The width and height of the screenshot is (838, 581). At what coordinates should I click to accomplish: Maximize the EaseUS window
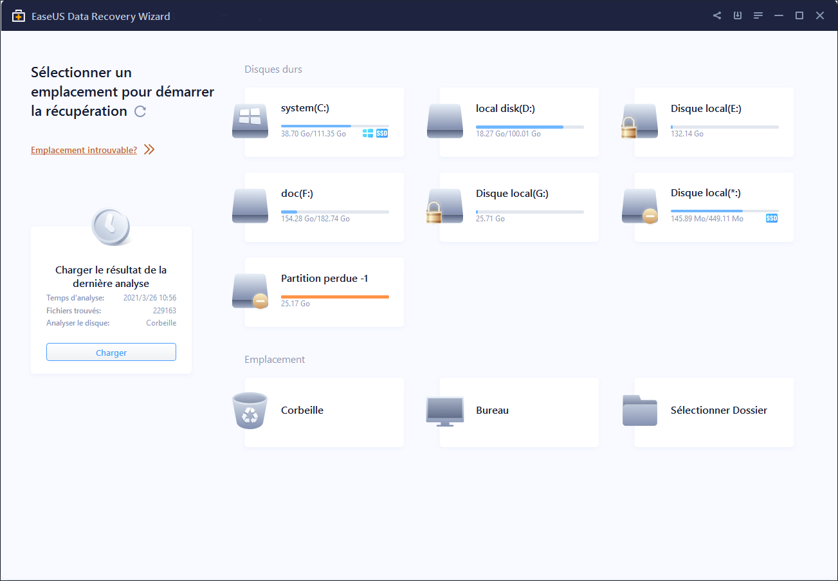[799, 16]
